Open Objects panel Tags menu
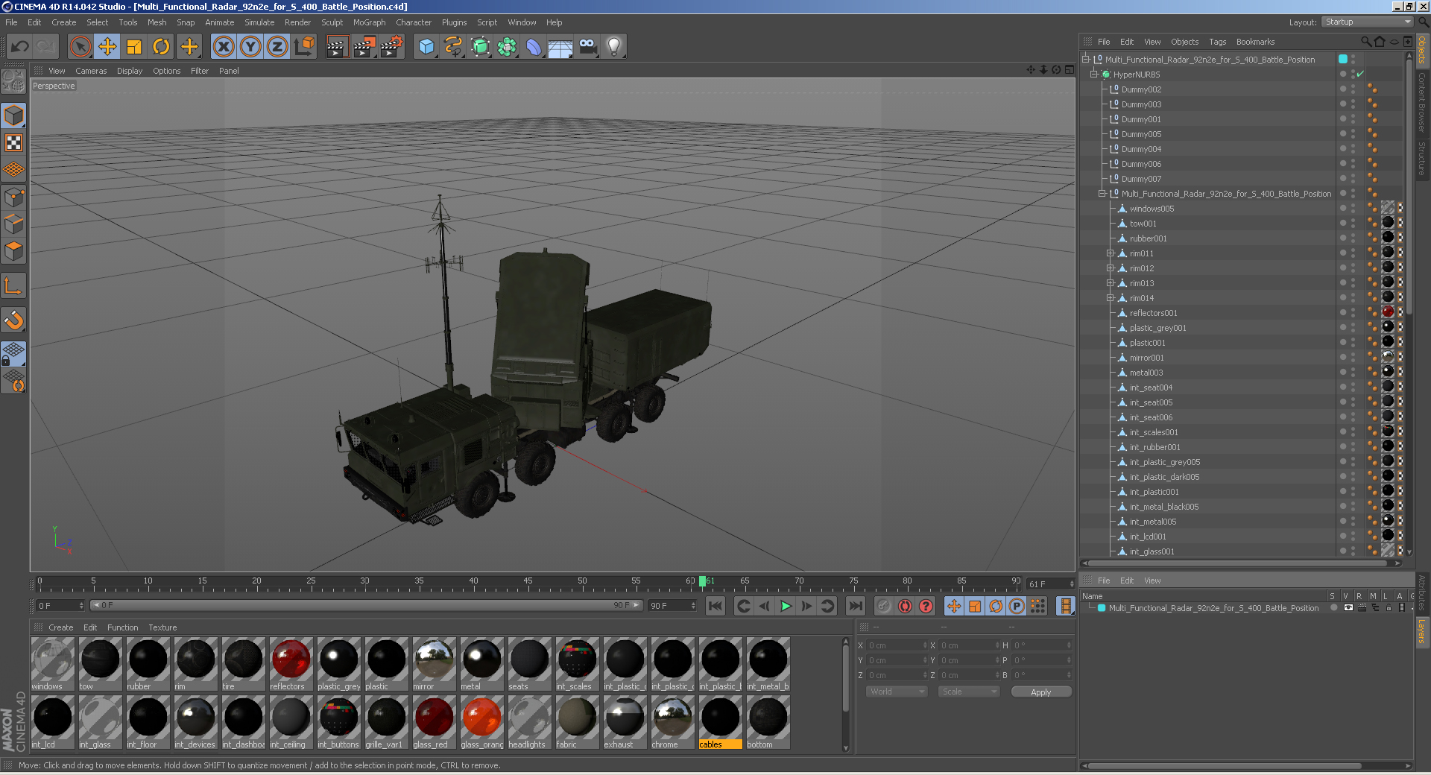This screenshot has height=775, width=1431. [1217, 42]
